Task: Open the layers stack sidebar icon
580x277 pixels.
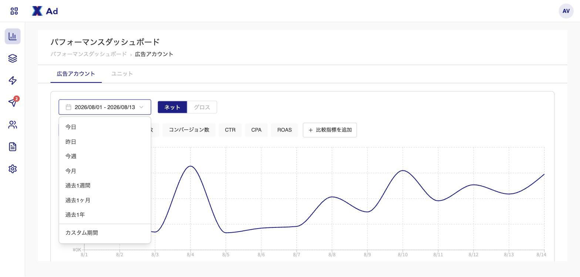Action: tap(13, 58)
